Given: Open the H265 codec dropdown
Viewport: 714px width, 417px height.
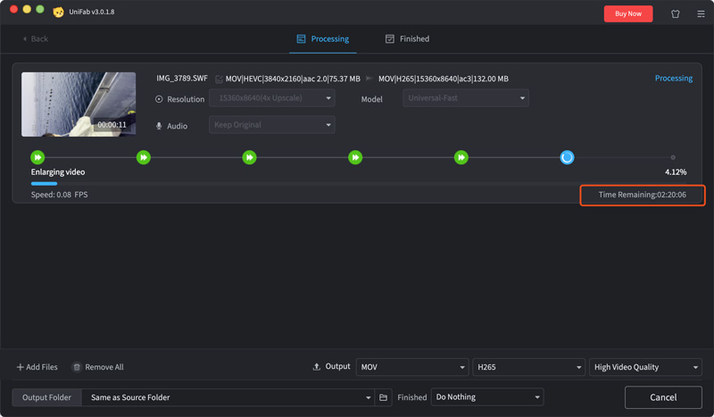Looking at the screenshot, I should 528,367.
